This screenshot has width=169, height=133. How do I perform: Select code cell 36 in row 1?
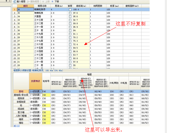pyautogui.click(x=26, y=10)
